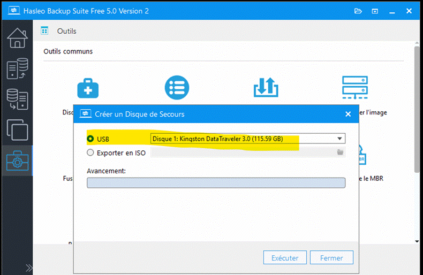Open the Kingston DataTraveler disk dropdown

click(x=248, y=139)
